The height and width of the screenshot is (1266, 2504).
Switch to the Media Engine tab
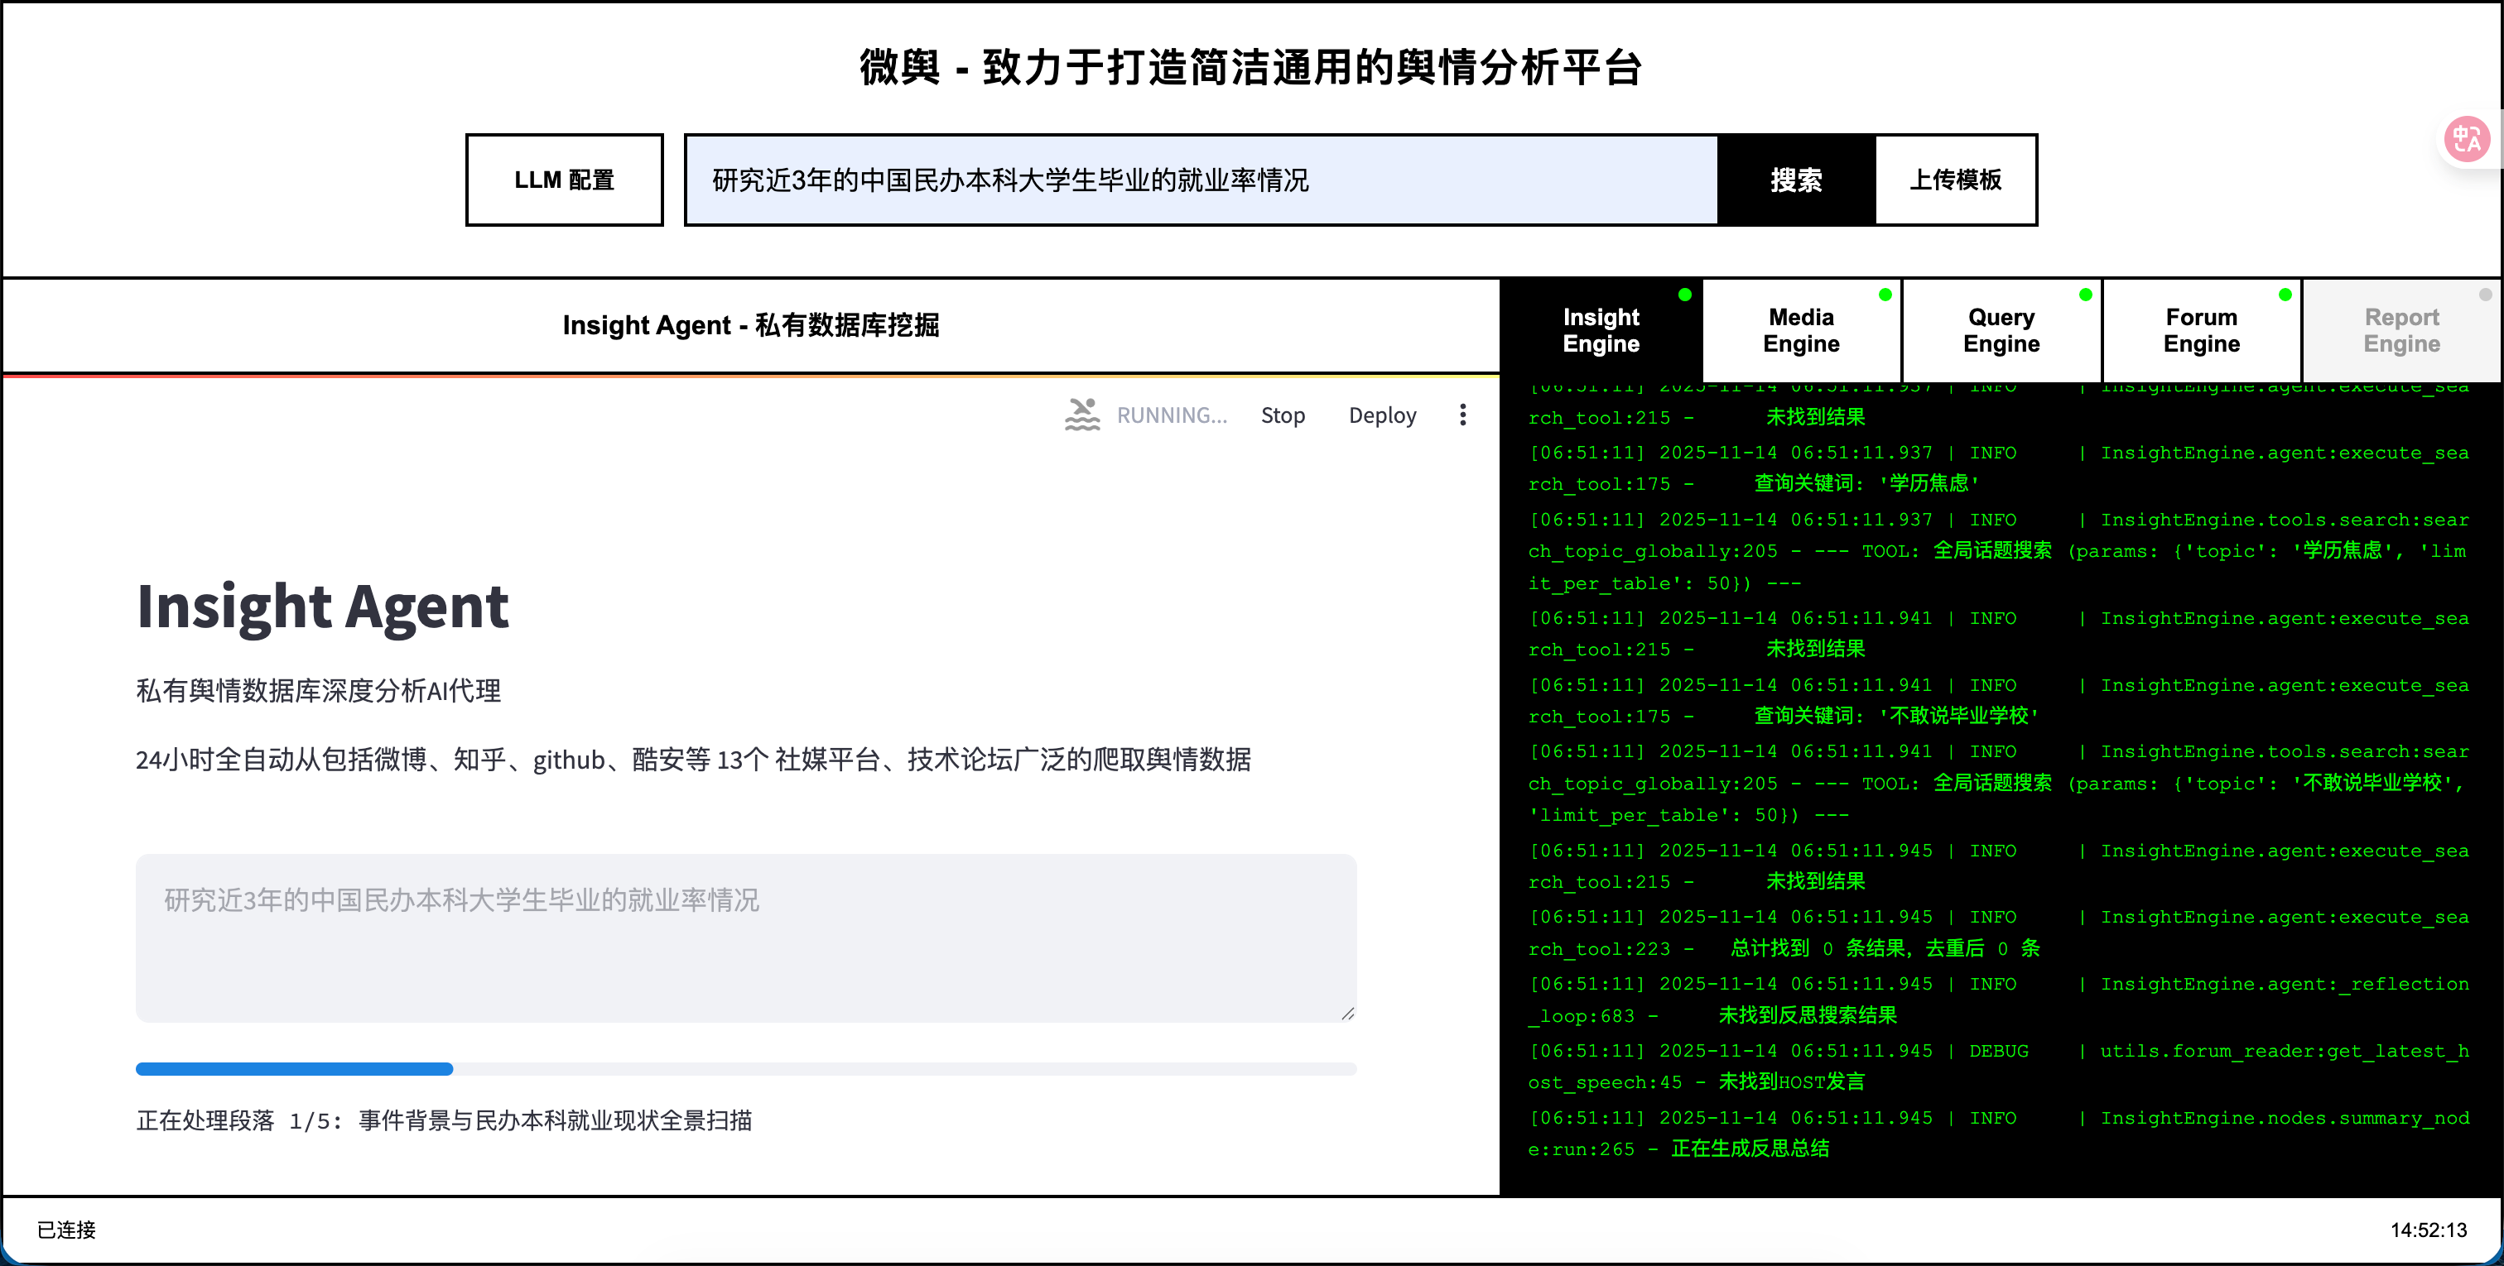pos(1800,330)
